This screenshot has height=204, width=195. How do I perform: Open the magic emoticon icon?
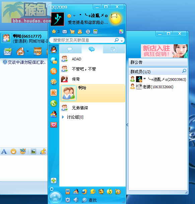click(x=23, y=151)
